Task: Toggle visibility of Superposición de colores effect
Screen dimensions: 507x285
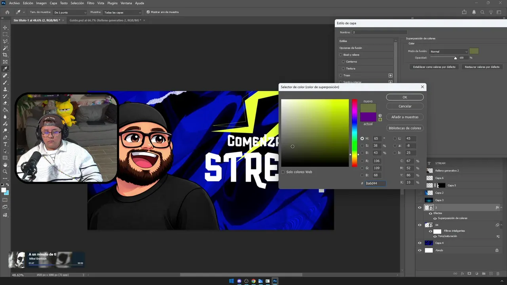Action: (435, 218)
